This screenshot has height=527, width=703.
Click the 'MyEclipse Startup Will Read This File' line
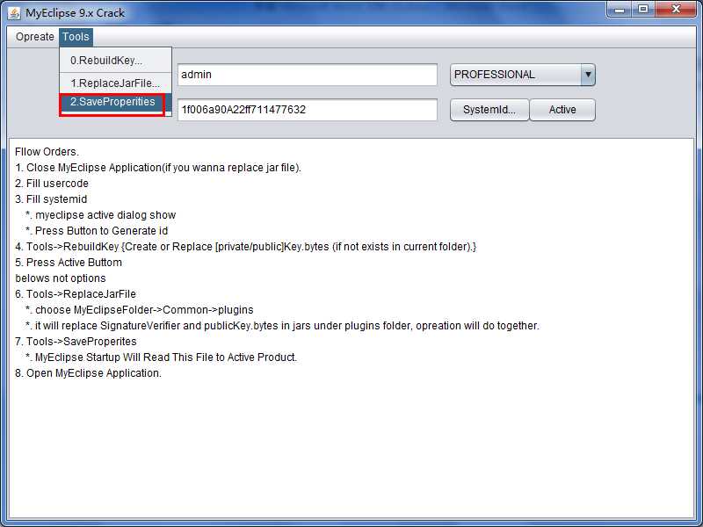[x=162, y=357]
